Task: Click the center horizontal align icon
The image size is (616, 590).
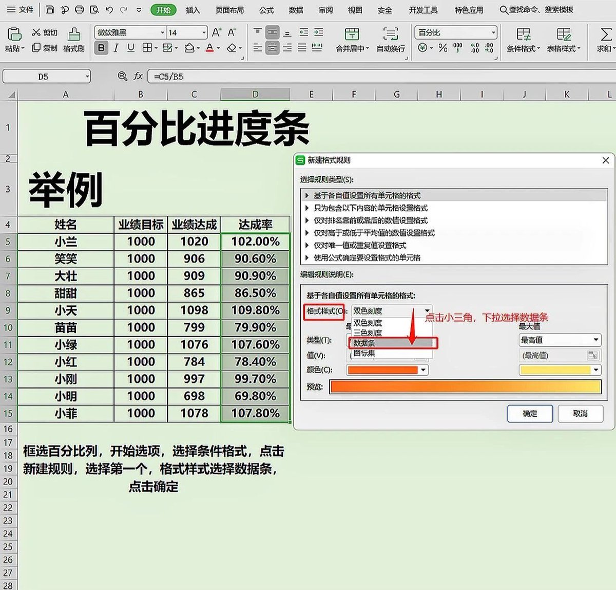Action: [x=273, y=48]
